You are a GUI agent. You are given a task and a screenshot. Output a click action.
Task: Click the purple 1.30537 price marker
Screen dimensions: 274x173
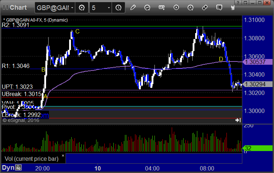coord(257,62)
